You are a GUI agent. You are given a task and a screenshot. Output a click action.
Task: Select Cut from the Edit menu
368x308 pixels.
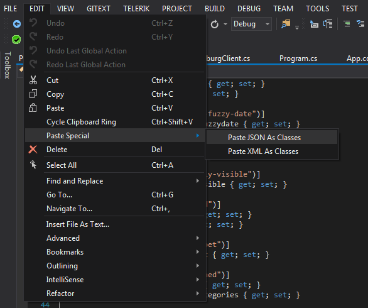click(115, 80)
